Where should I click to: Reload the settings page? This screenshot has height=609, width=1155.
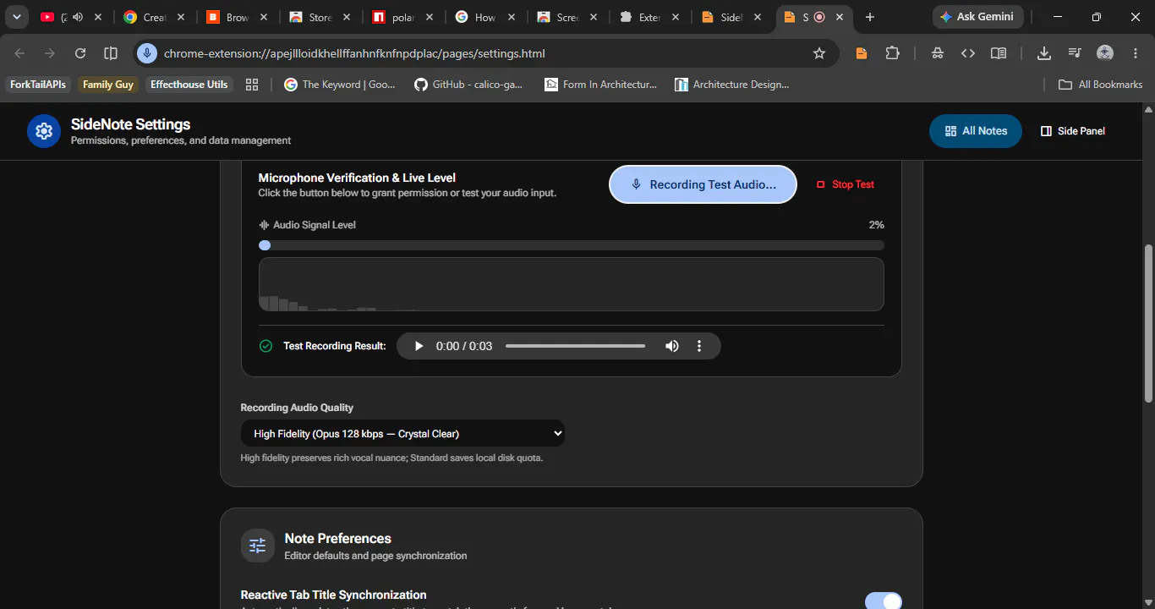(x=80, y=53)
